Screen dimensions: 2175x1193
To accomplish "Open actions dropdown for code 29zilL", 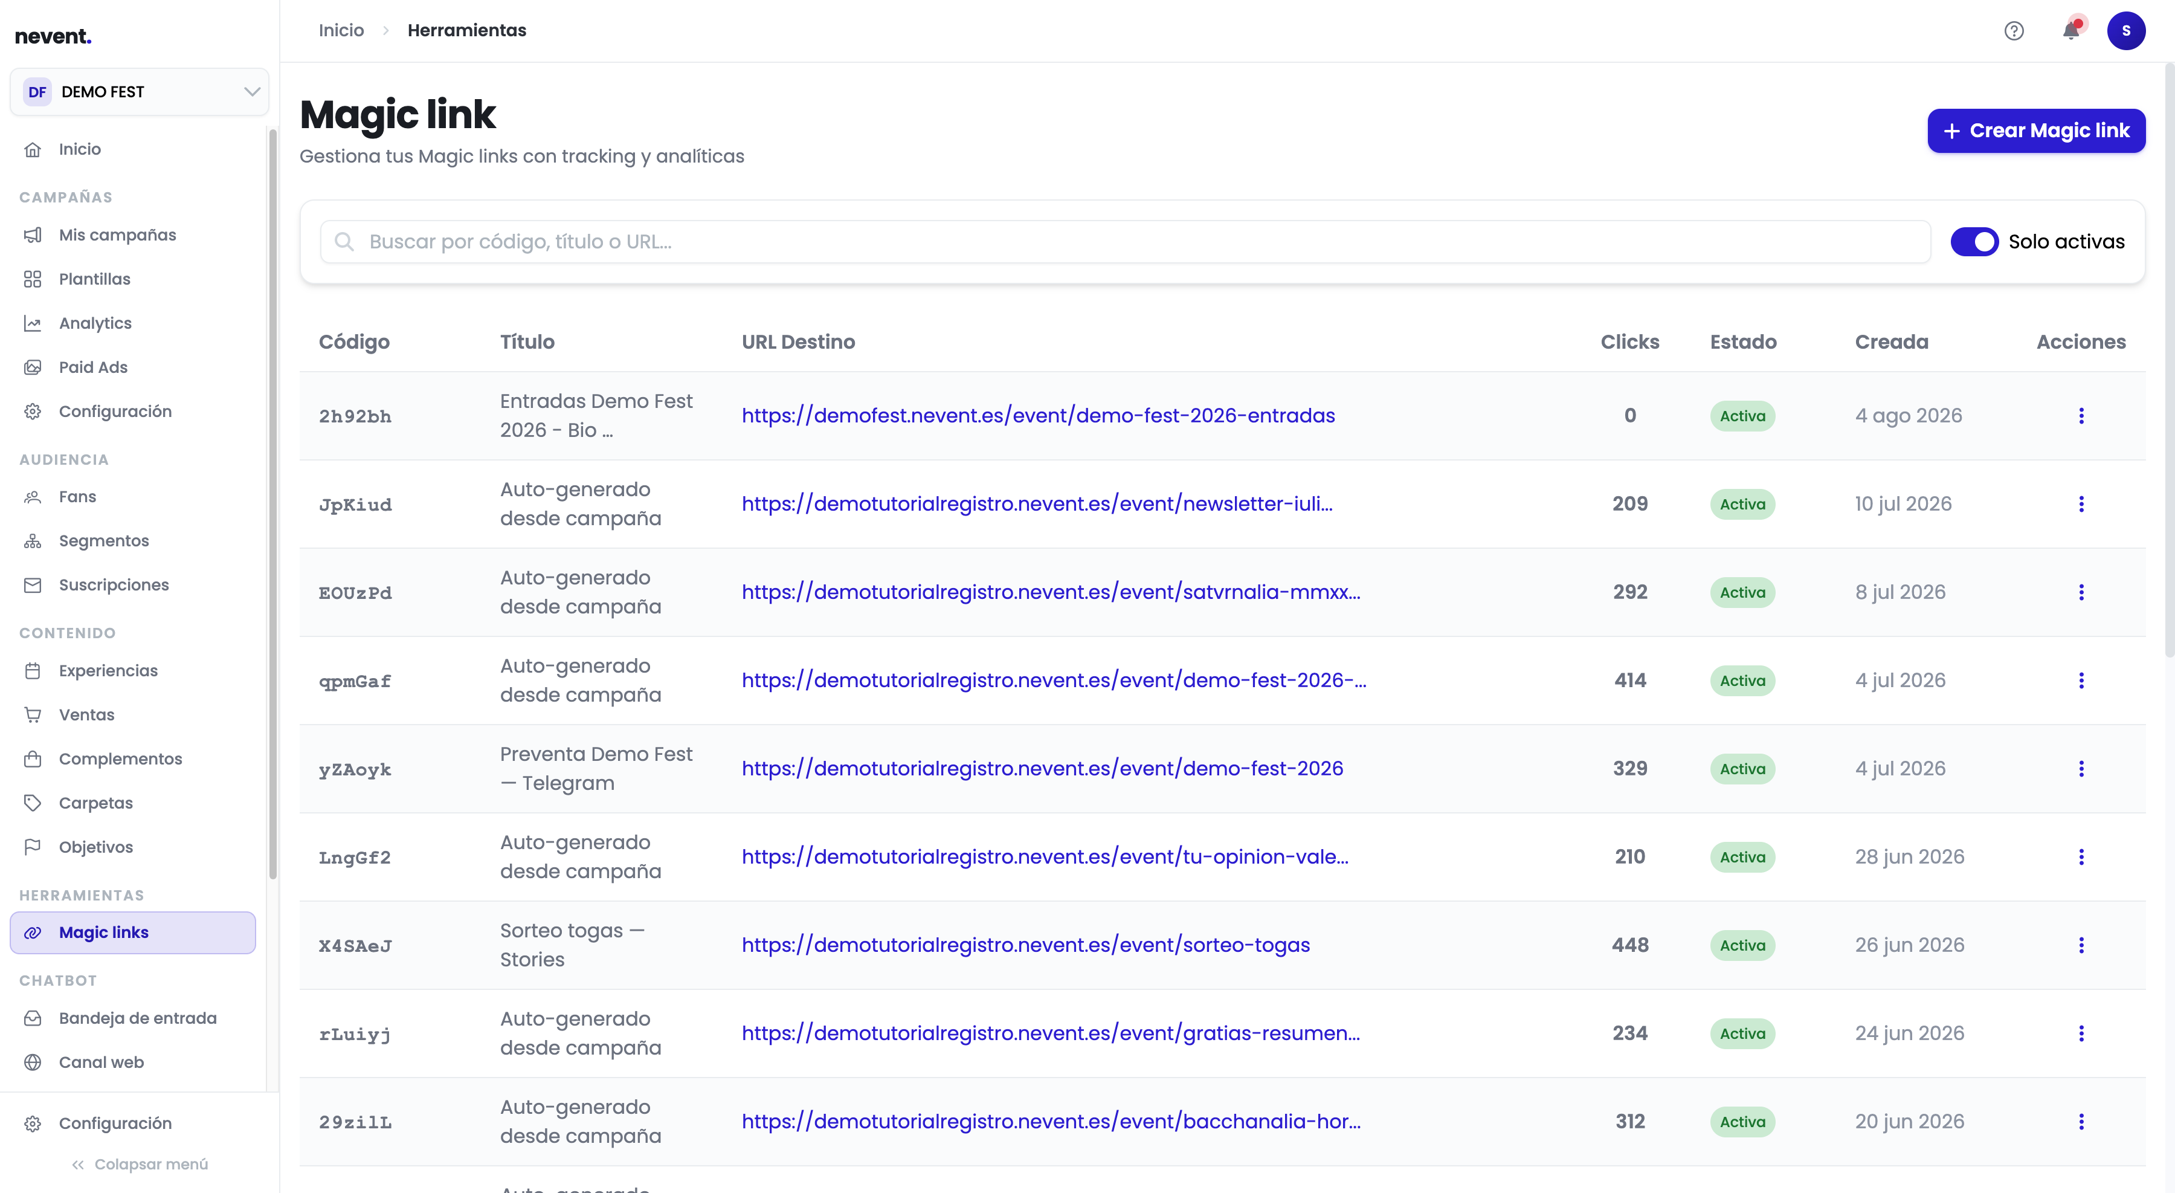I will (x=2080, y=1121).
